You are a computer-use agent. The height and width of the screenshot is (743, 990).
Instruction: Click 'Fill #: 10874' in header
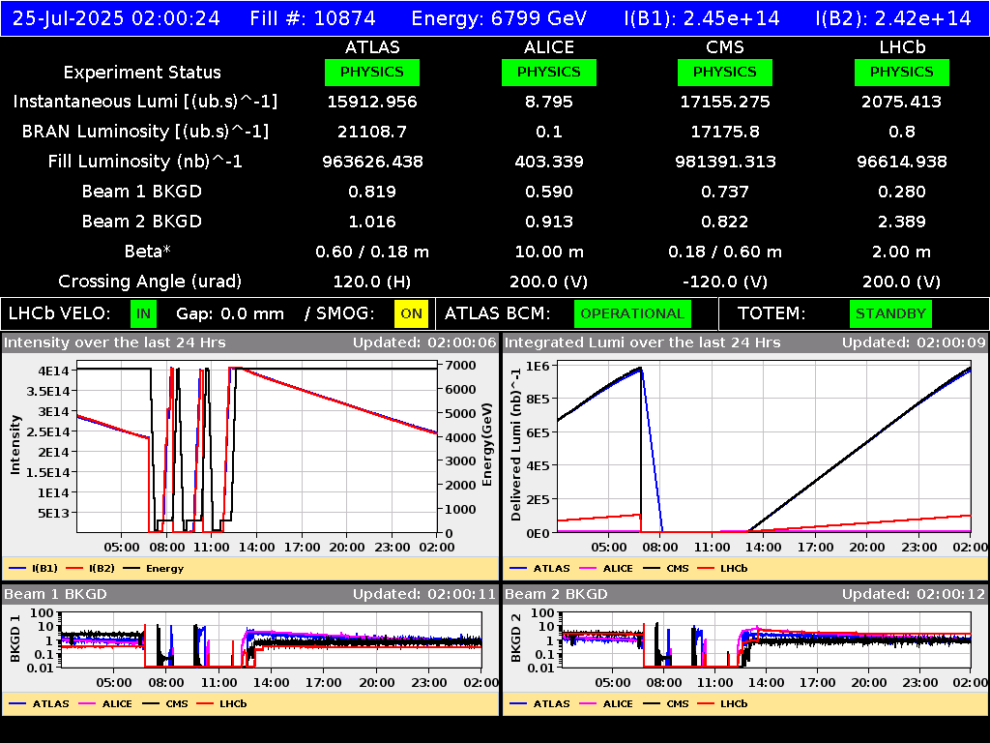click(312, 18)
